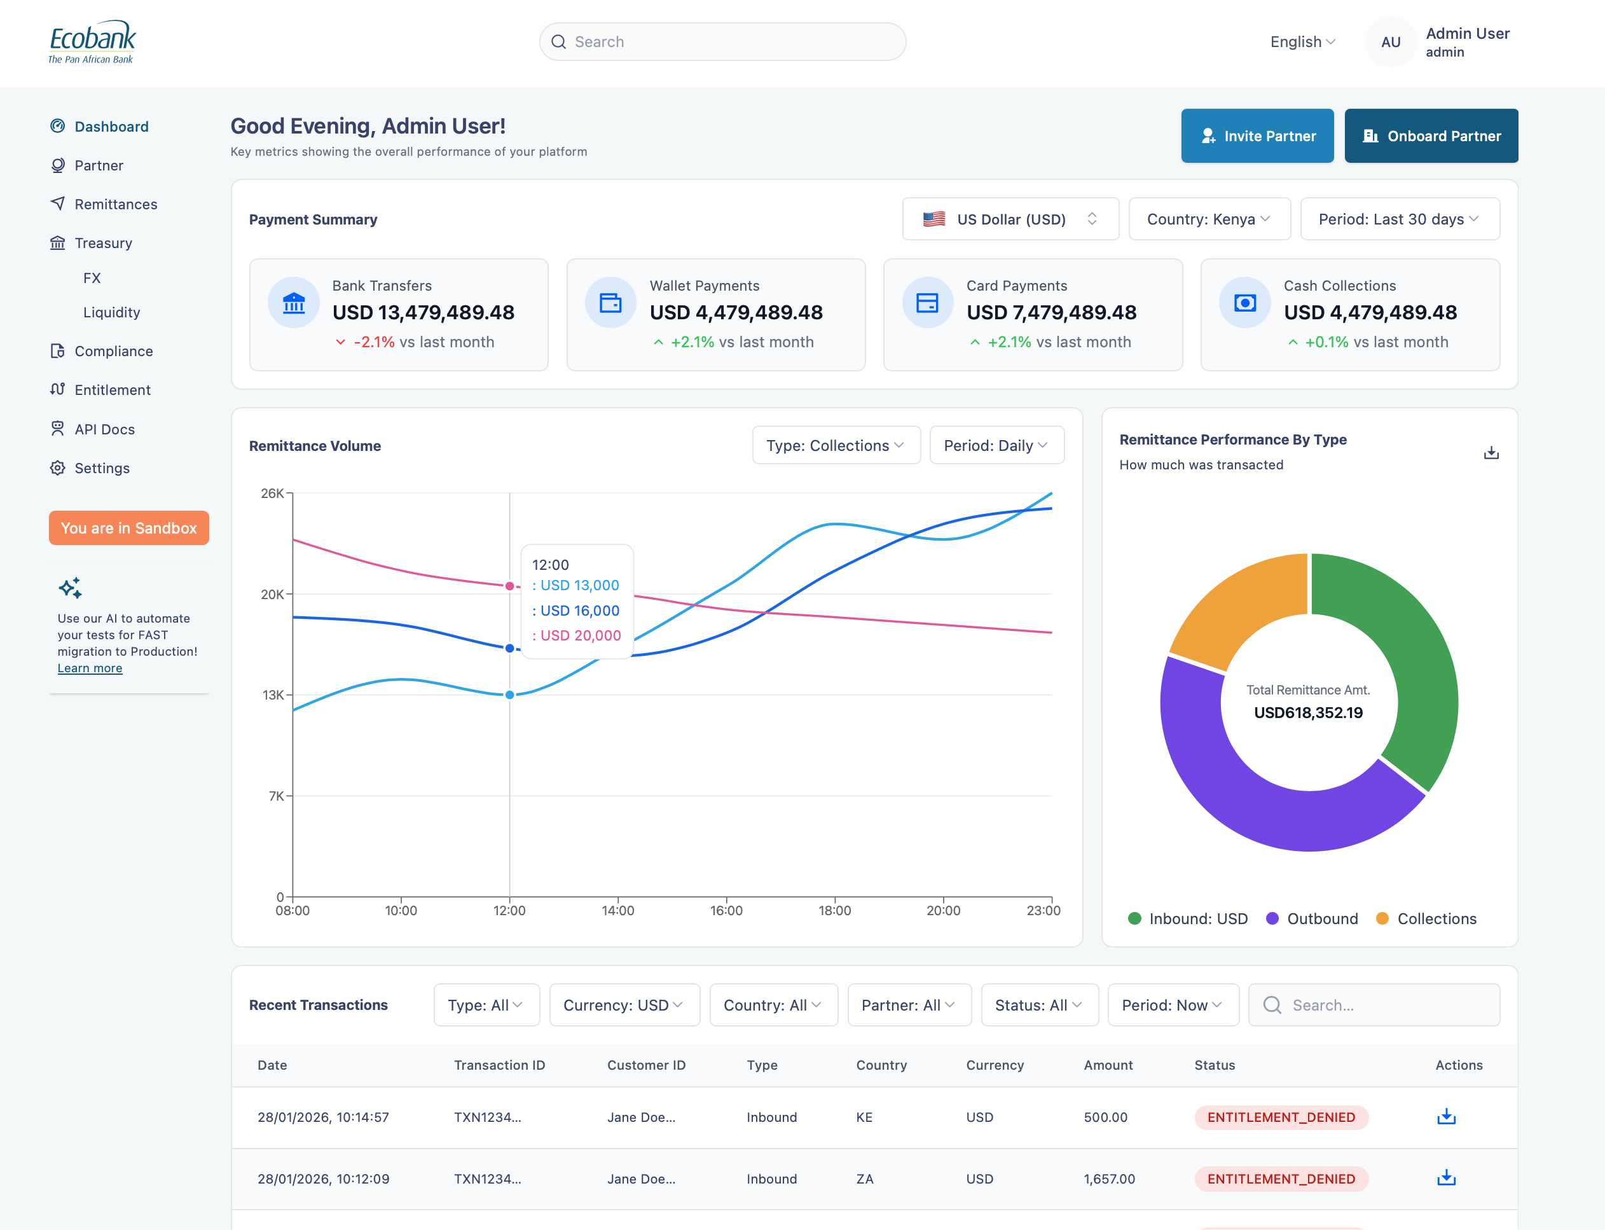
Task: Open the US Dollar (USD) currency selector
Action: 1010,219
